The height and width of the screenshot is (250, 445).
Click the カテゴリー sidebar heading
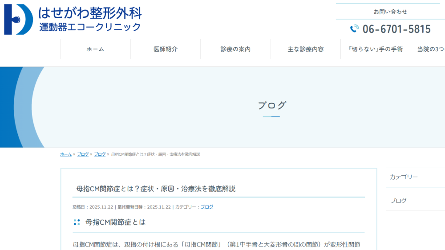point(404,177)
